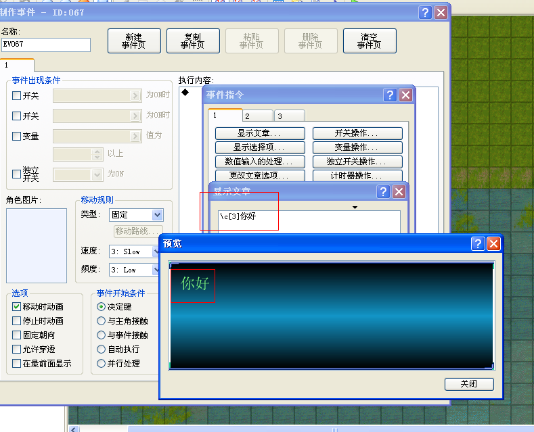Toggle second 开关 condition checkbox
This screenshot has width=534, height=432.
pos(16,116)
